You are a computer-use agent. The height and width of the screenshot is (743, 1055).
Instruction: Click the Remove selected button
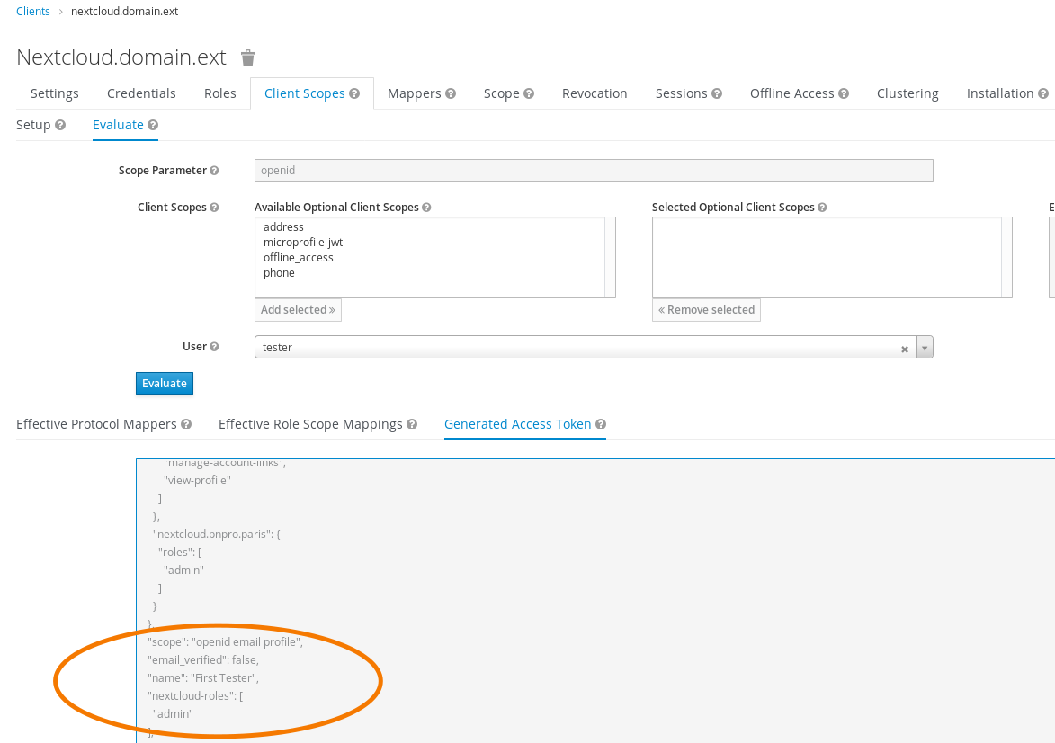click(706, 309)
